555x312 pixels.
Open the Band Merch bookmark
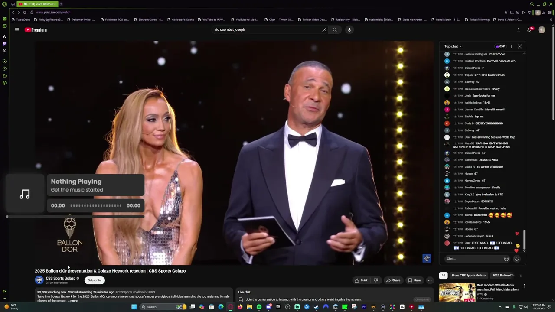click(x=445, y=19)
